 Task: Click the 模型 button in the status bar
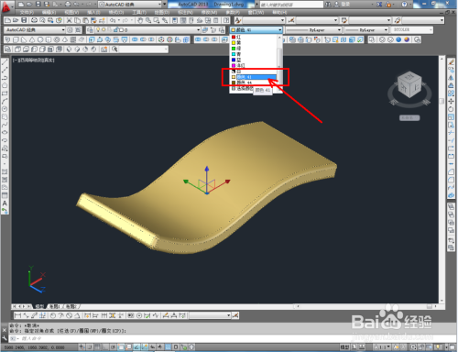point(344,347)
